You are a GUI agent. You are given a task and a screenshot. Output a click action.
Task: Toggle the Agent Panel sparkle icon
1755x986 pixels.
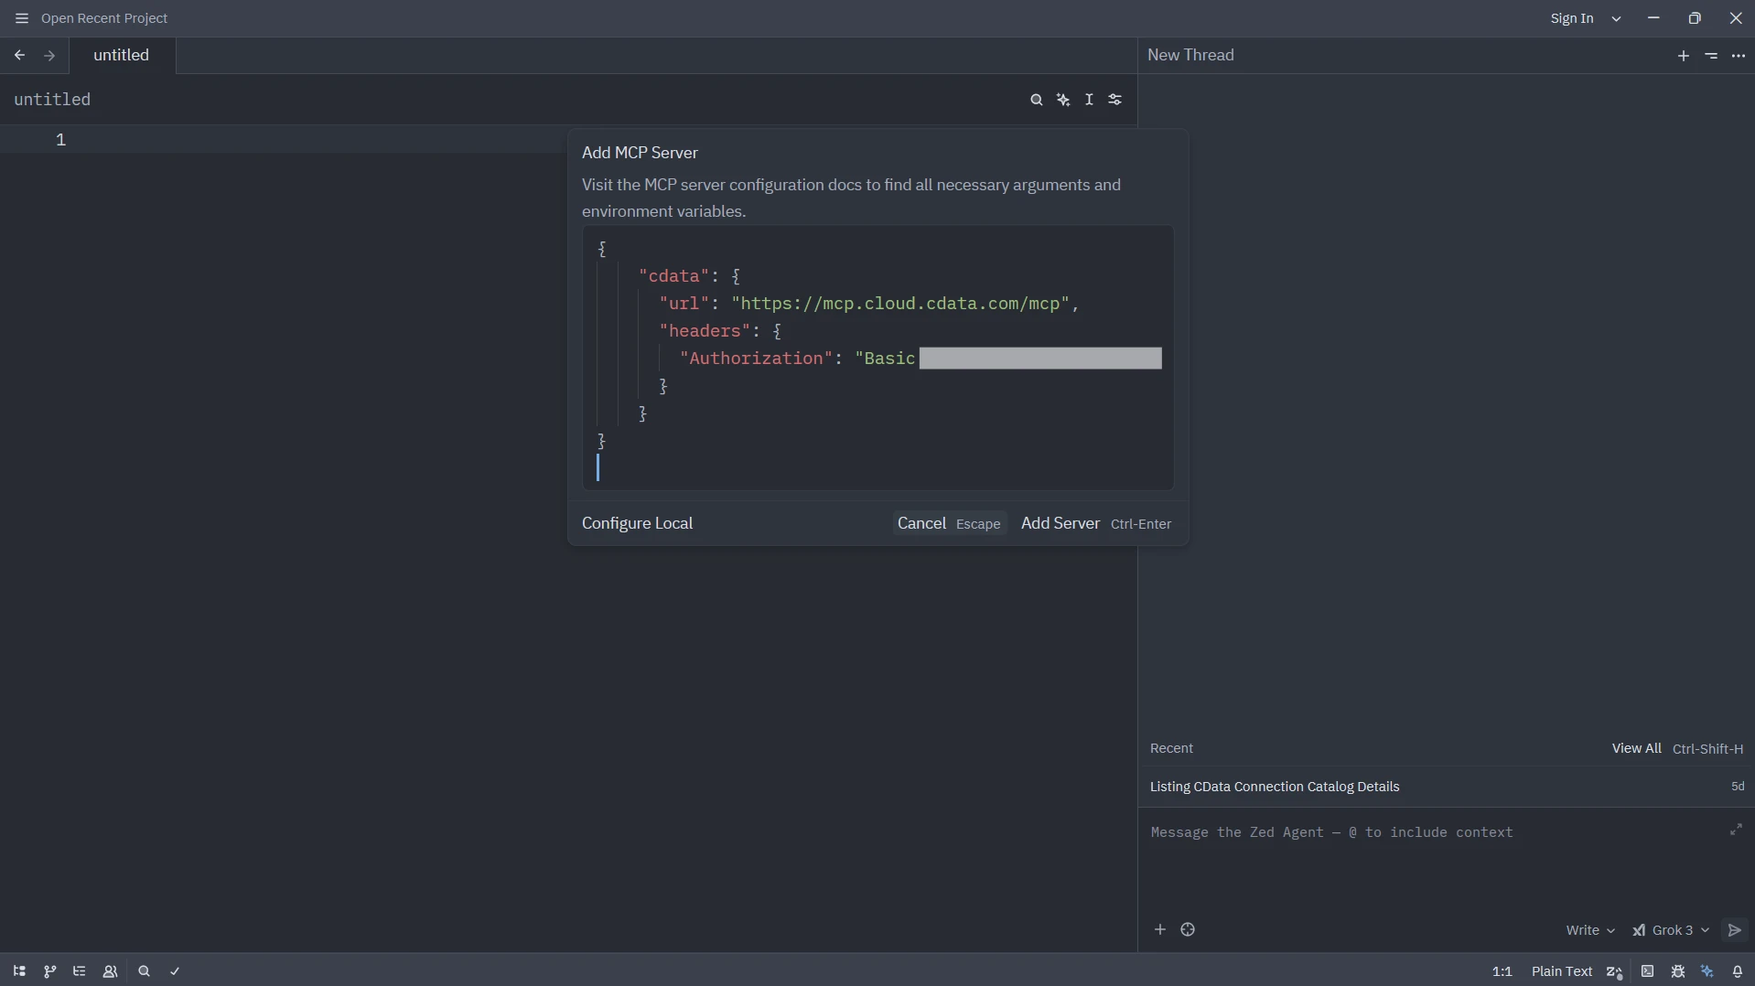(1707, 971)
